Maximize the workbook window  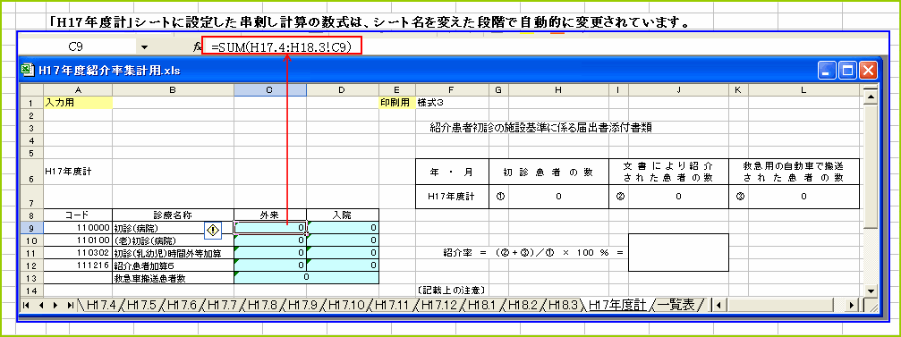[x=847, y=70]
